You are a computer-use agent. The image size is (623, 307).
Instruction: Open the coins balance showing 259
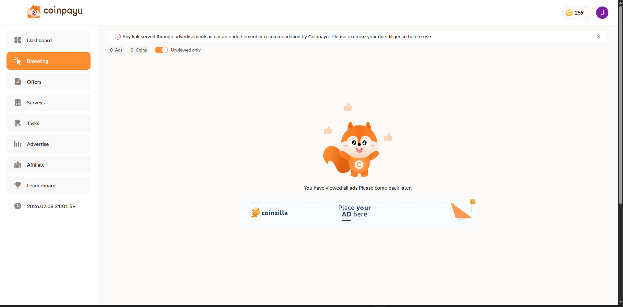[577, 13]
